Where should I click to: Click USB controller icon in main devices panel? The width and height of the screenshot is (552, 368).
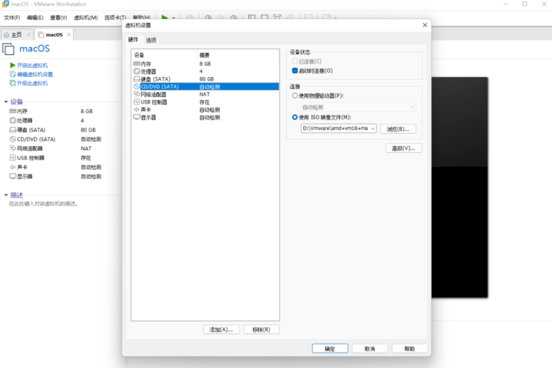(x=13, y=158)
